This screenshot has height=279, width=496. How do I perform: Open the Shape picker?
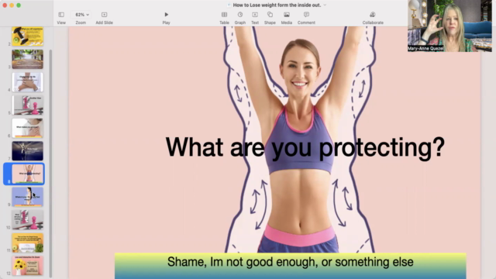click(x=270, y=15)
